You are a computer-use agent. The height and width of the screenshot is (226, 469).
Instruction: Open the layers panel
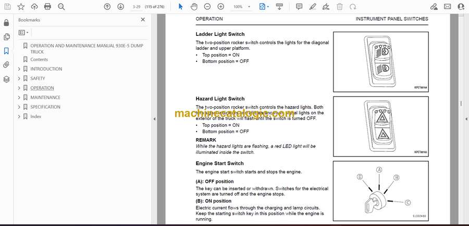pyautogui.click(x=6, y=79)
